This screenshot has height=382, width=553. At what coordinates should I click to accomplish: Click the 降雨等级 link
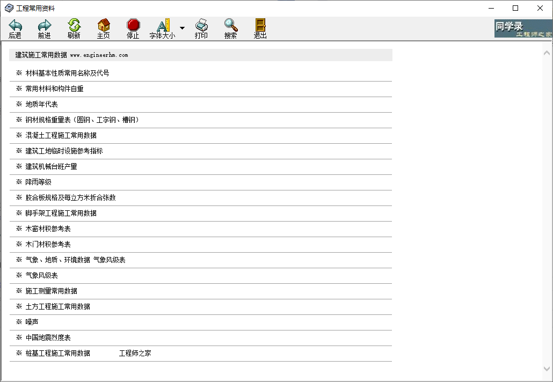click(38, 182)
